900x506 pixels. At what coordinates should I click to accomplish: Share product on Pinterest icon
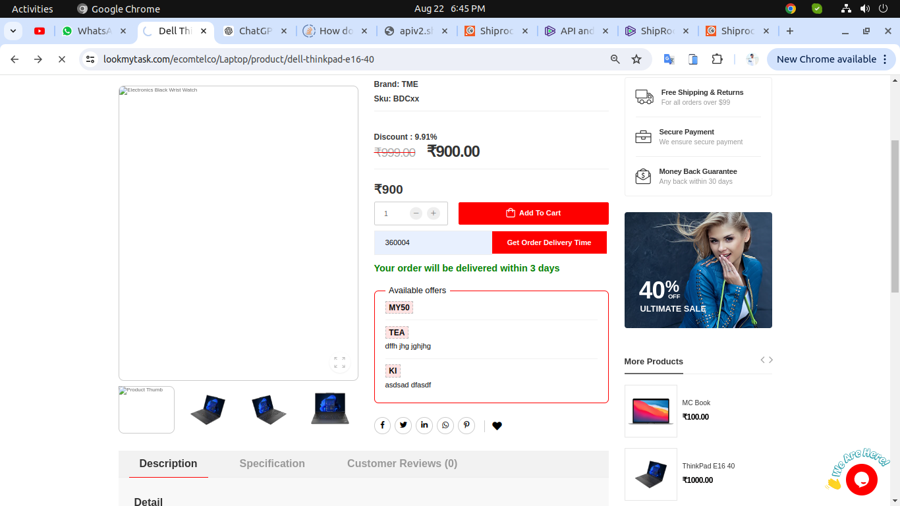point(466,426)
